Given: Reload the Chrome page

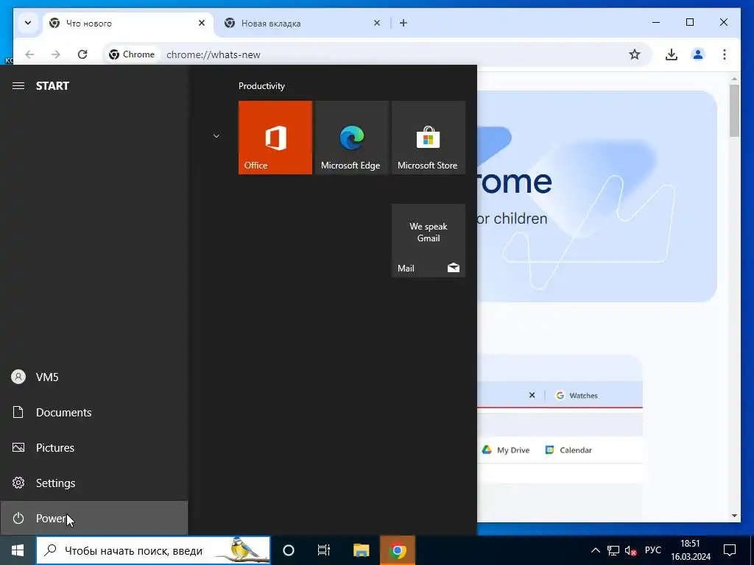Looking at the screenshot, I should pos(82,54).
